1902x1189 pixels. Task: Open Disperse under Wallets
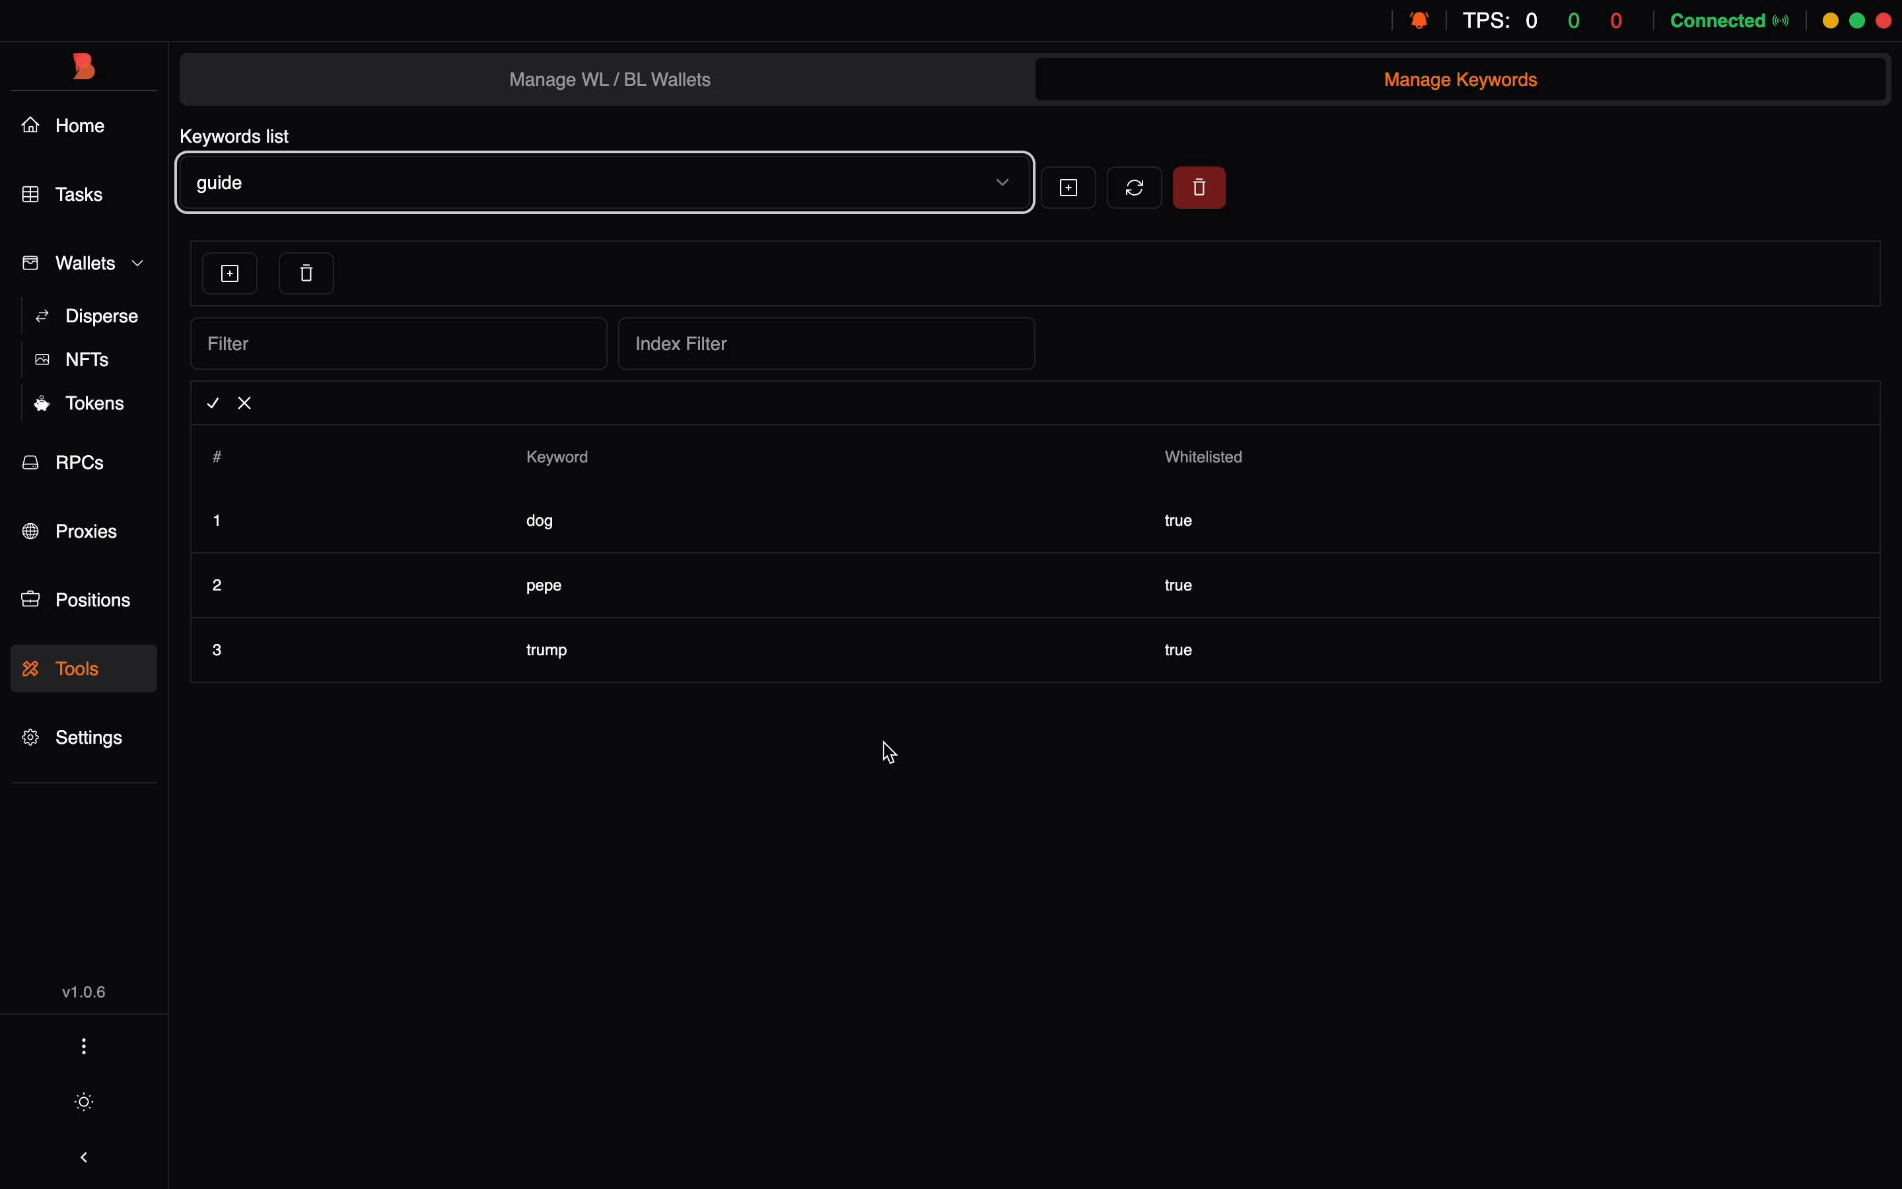click(102, 316)
